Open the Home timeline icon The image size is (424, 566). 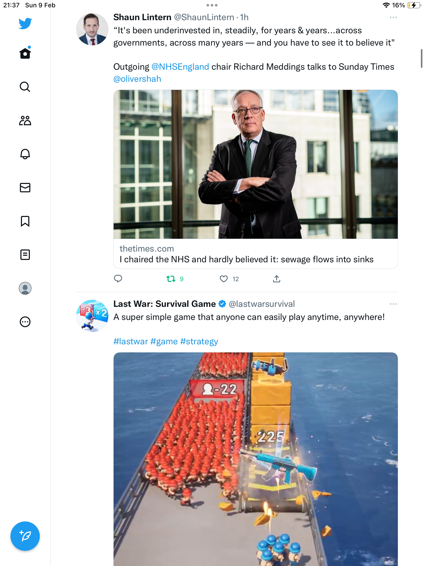pyautogui.click(x=25, y=53)
